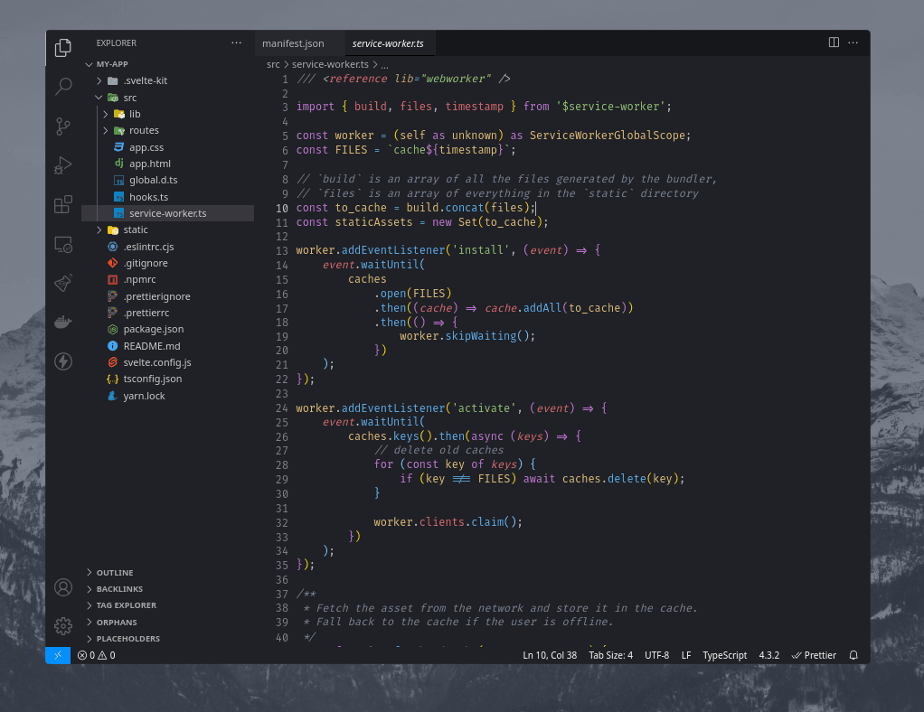This screenshot has width=924, height=712.
Task: Open the Remote Explorer view
Action: (x=63, y=244)
